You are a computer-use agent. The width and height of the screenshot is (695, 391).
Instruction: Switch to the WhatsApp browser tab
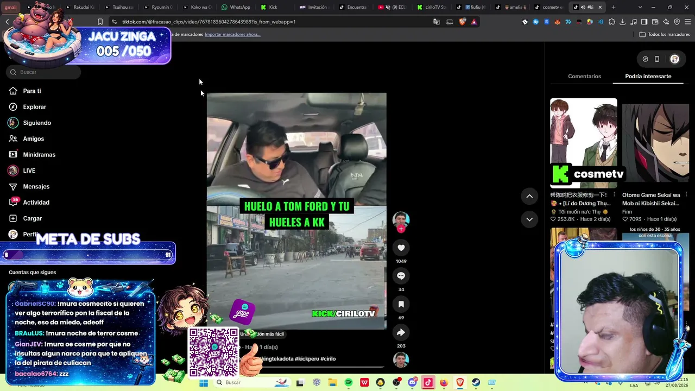[236, 7]
